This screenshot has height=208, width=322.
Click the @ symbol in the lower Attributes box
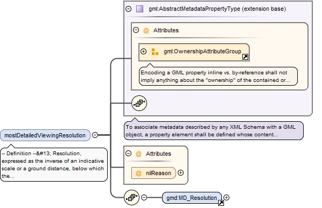click(x=138, y=154)
